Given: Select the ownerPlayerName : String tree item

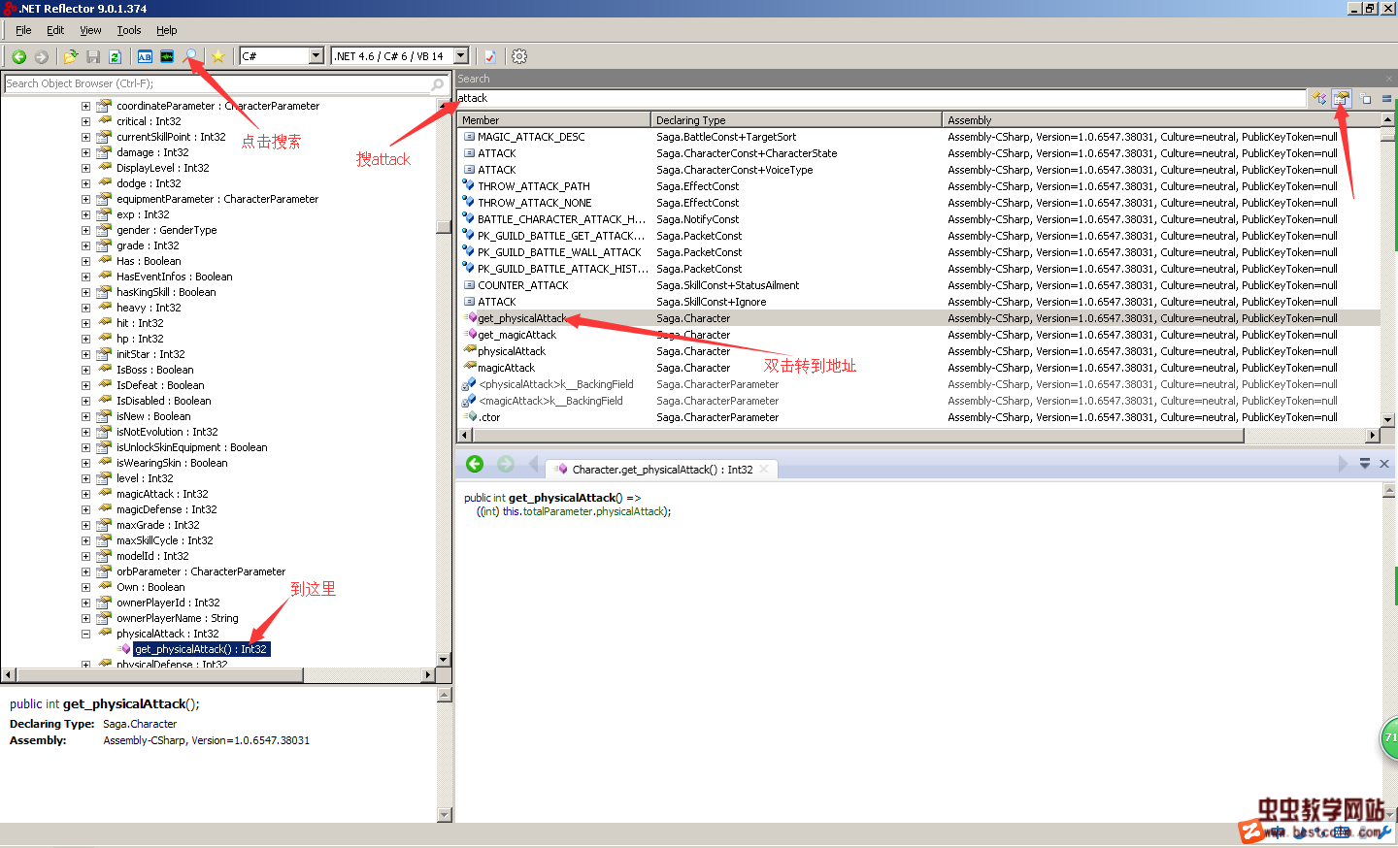Looking at the screenshot, I should click(x=178, y=618).
